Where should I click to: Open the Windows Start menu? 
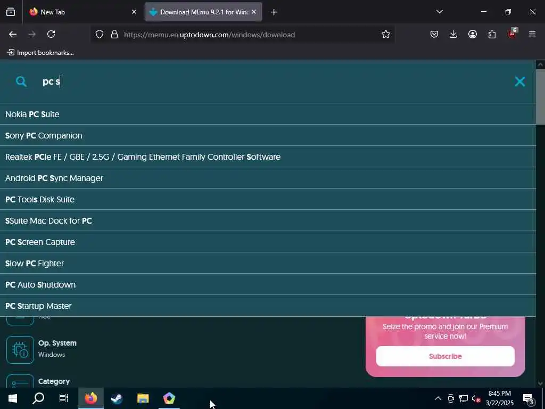click(x=13, y=398)
